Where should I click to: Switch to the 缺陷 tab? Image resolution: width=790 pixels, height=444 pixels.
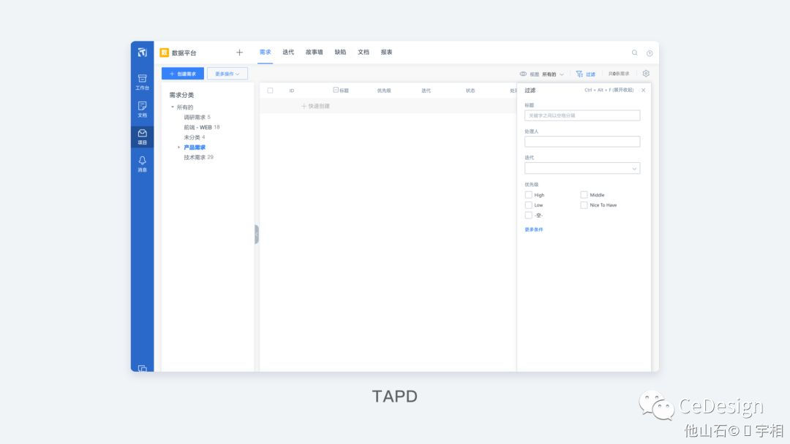click(340, 53)
